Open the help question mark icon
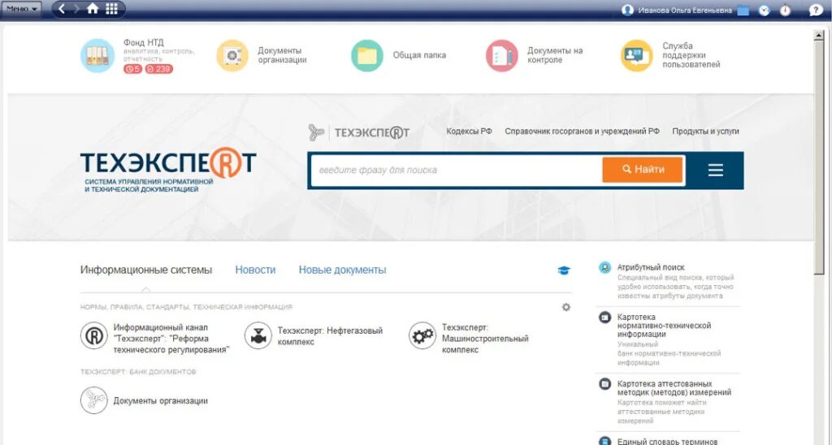Screen dimensions: 832x445 816,10
